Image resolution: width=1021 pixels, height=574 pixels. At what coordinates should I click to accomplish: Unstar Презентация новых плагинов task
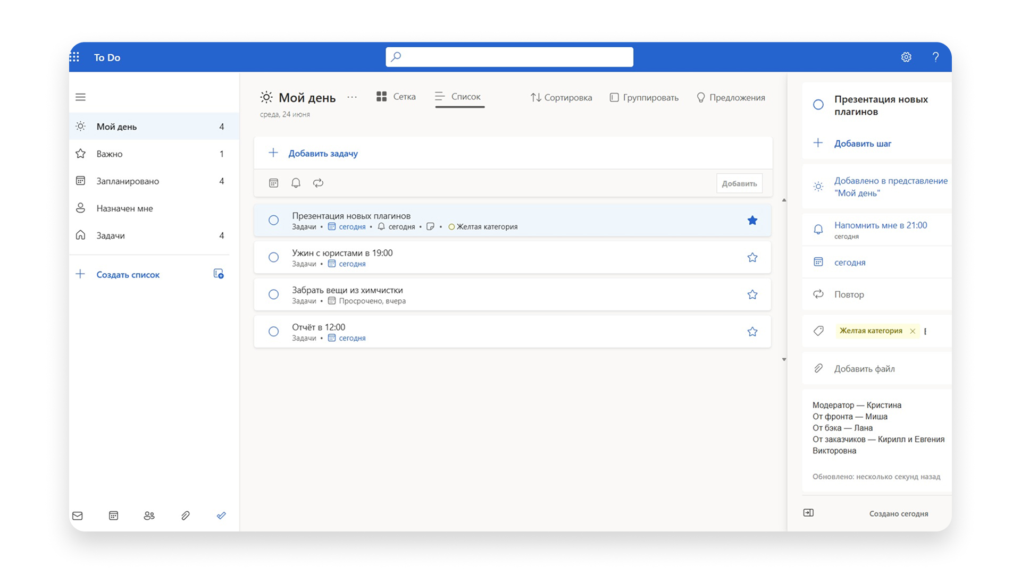(752, 220)
